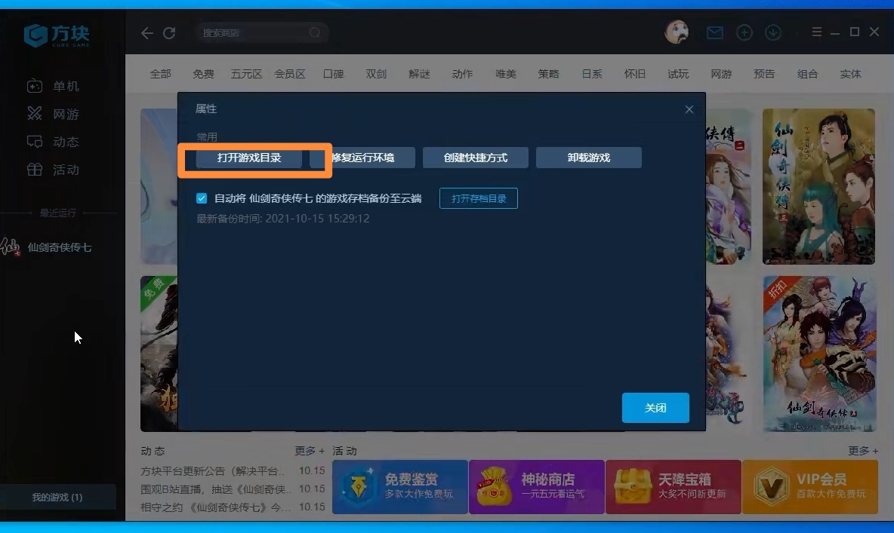Select the 五元区 category tab

(246, 74)
